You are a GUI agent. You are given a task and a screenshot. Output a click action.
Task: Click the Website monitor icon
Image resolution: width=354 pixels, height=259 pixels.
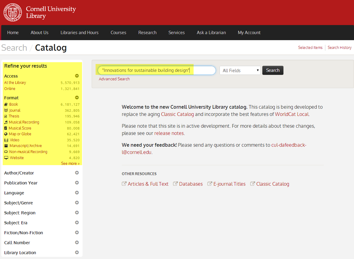6,158
